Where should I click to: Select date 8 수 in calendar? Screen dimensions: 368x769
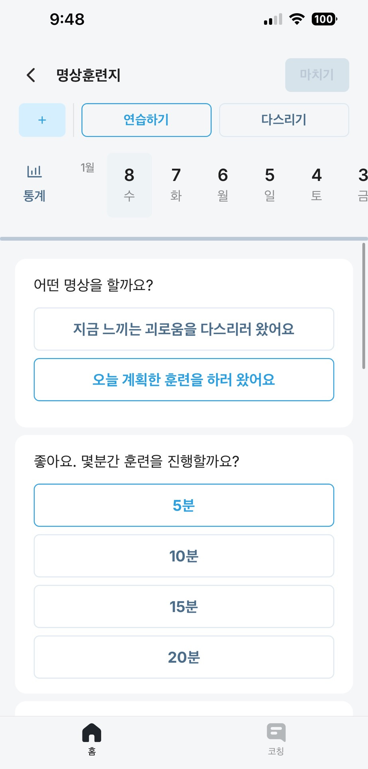coord(129,185)
